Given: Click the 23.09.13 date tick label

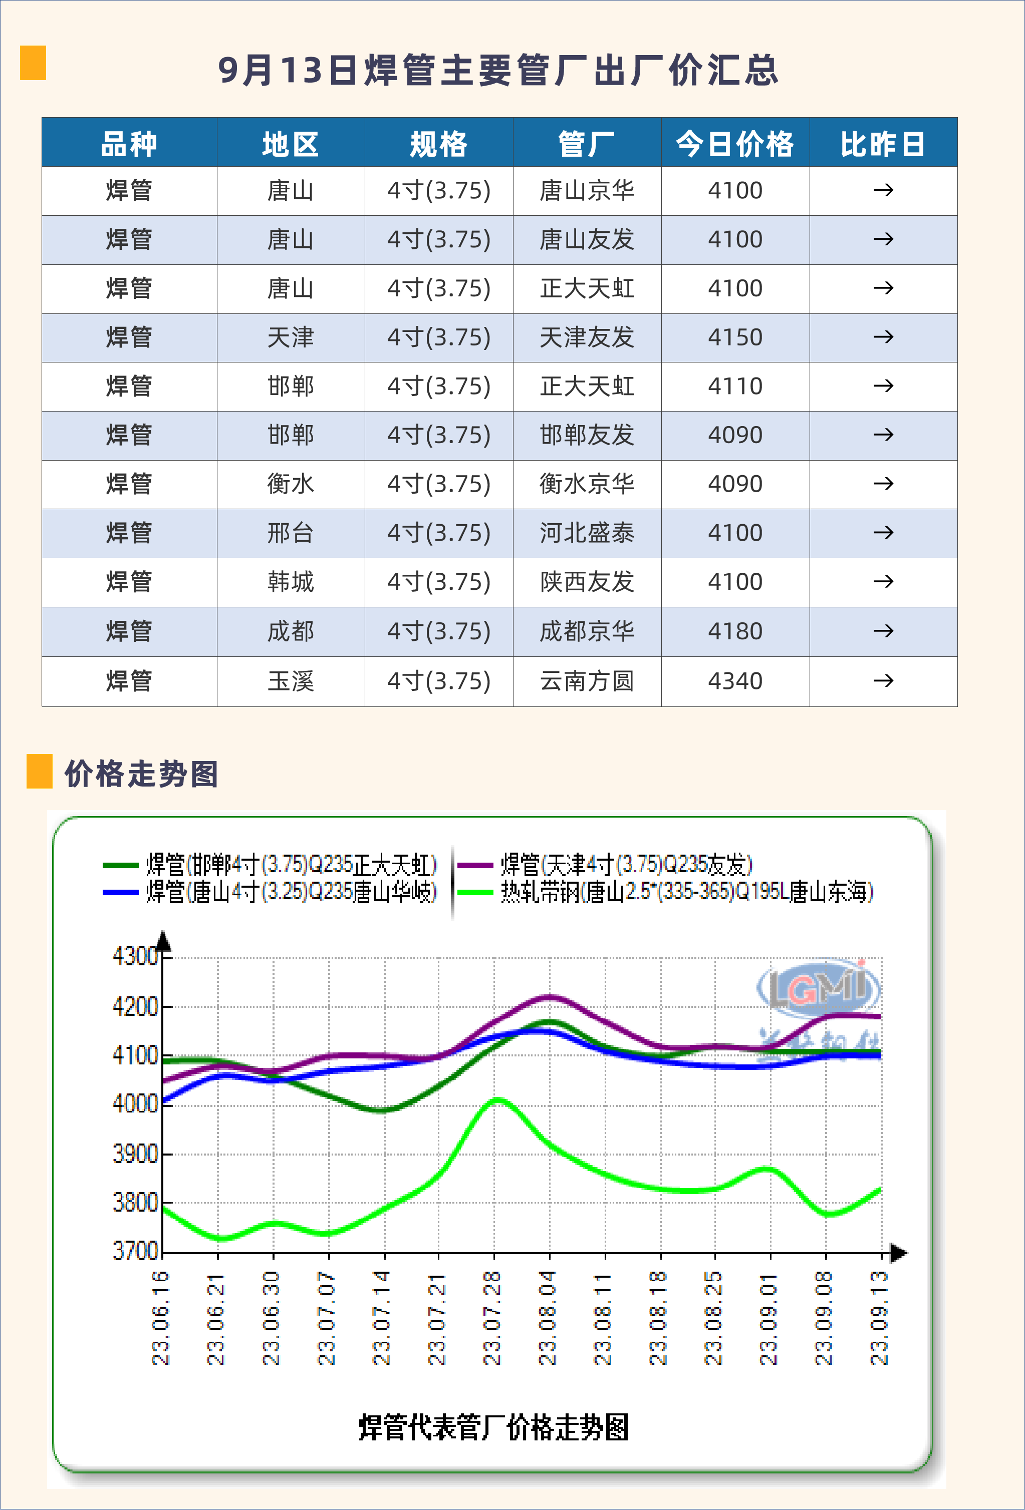Looking at the screenshot, I should click(879, 1318).
